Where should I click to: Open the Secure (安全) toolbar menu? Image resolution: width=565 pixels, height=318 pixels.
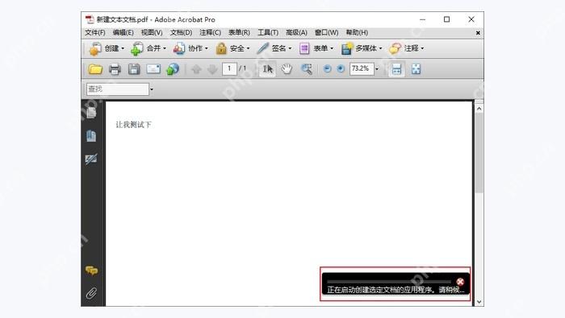232,48
